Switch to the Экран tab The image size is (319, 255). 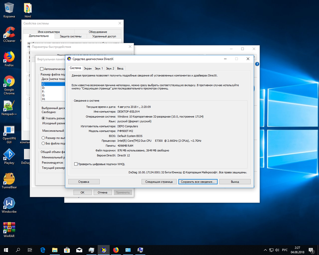[88, 69]
